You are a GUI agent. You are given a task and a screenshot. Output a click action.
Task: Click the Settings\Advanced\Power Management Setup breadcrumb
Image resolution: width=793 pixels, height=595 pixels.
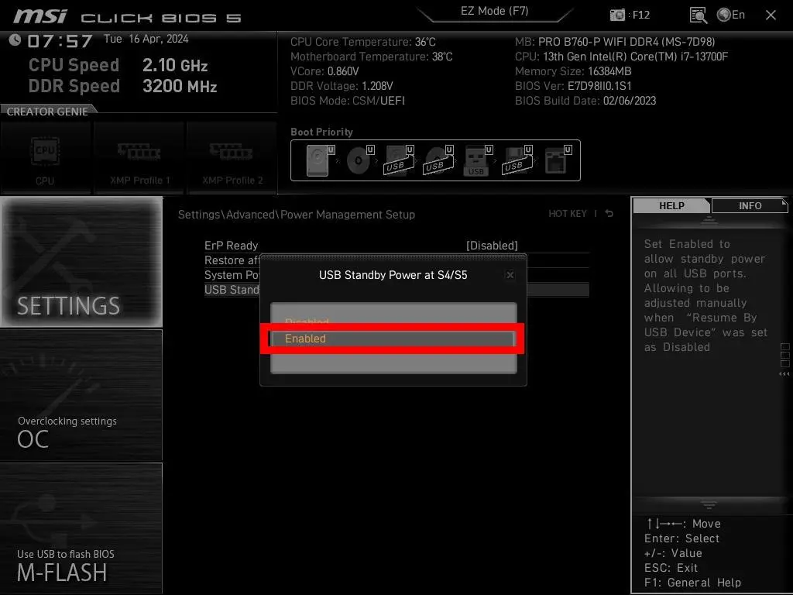pyautogui.click(x=297, y=215)
